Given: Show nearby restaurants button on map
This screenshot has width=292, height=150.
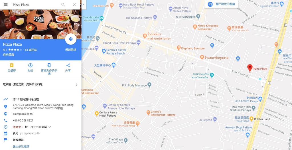Looking at the screenshot, I should (221, 4).
